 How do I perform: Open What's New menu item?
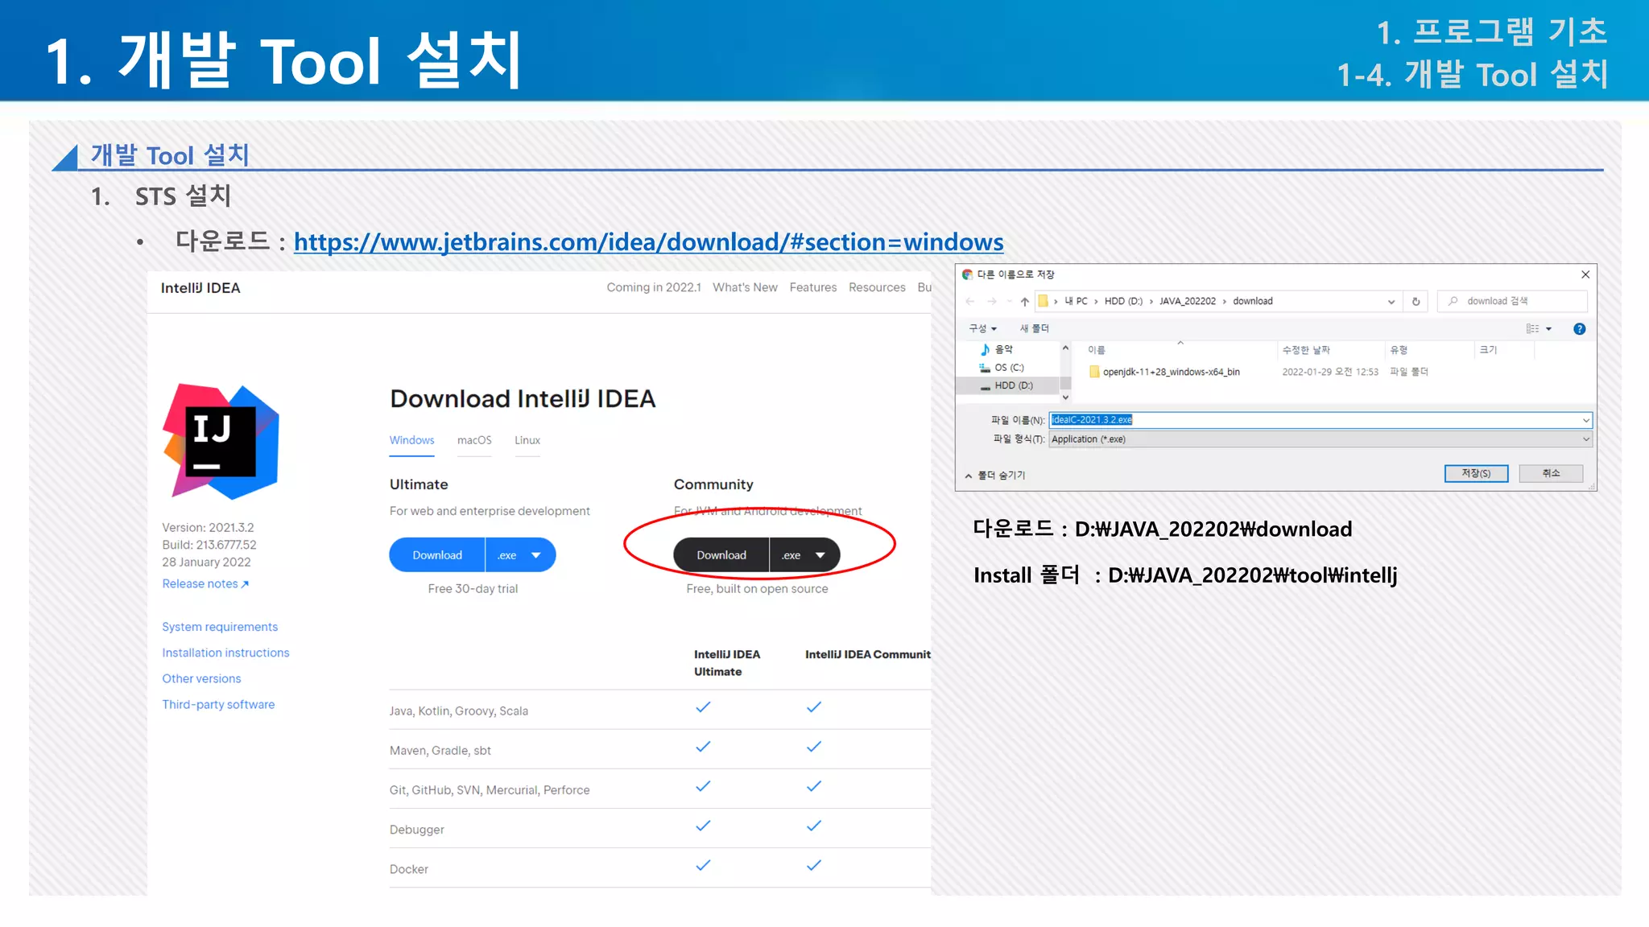coord(745,287)
